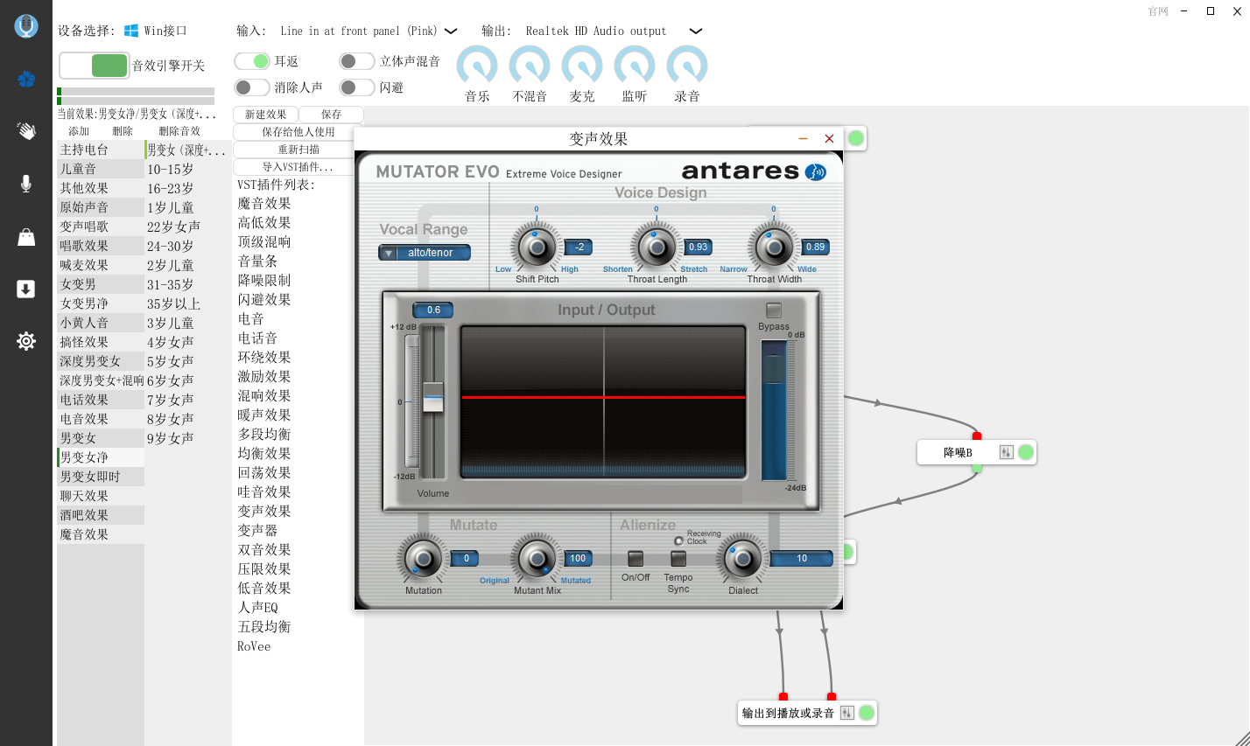The height and width of the screenshot is (746, 1250).
Task: Open the settings gear in the sidebar
Action: coord(26,341)
